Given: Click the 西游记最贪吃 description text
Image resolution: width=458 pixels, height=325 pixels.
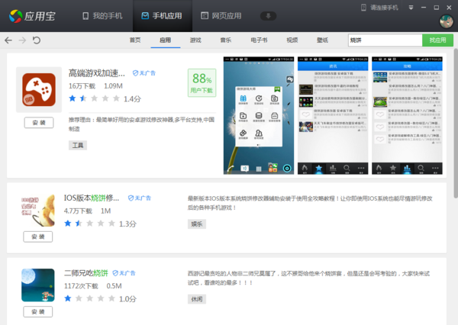Looking at the screenshot, I should (x=308, y=278).
